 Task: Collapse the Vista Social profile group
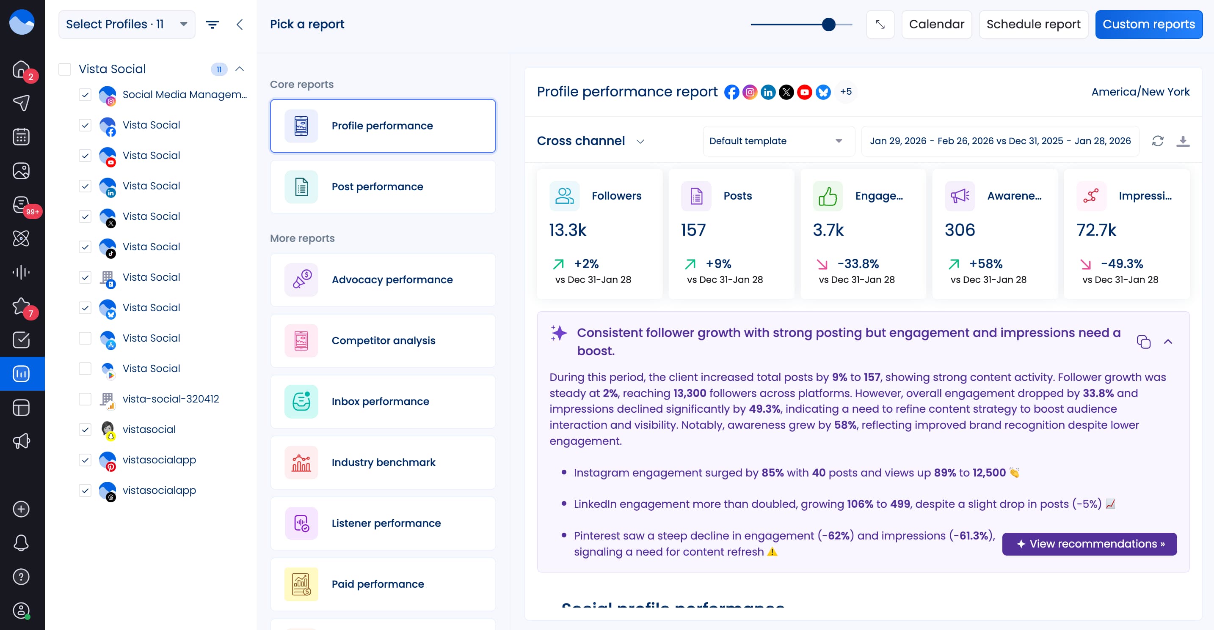[240, 69]
